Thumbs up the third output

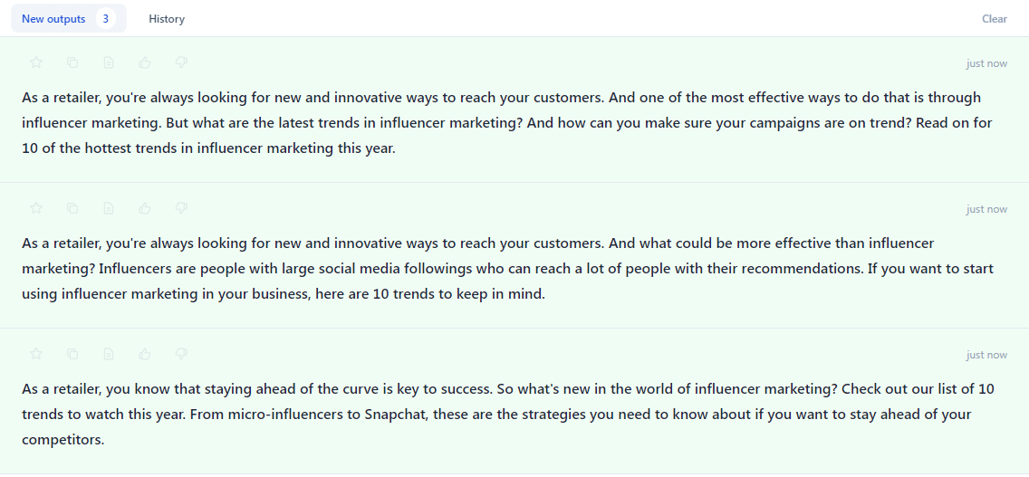point(145,354)
